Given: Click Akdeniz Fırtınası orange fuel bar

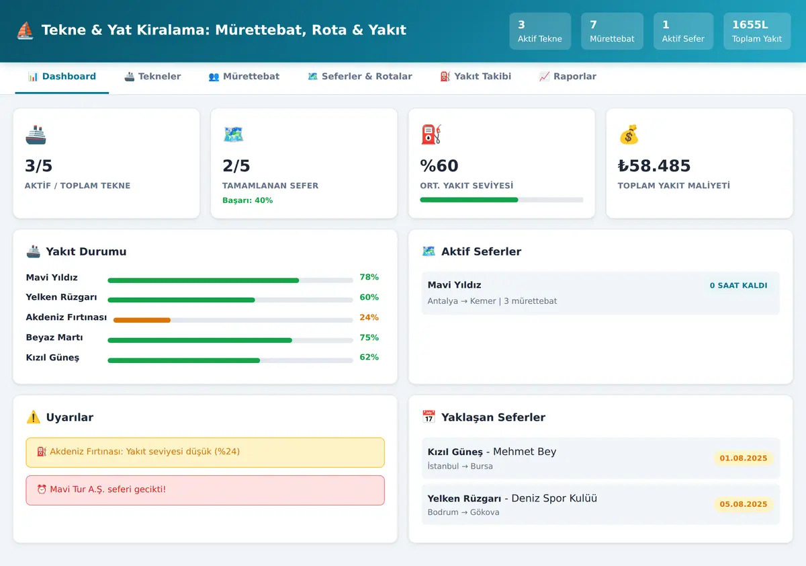Looking at the screenshot, I should 233,321.
